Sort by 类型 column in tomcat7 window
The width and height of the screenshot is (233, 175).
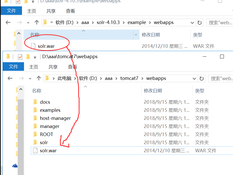tap(200, 91)
